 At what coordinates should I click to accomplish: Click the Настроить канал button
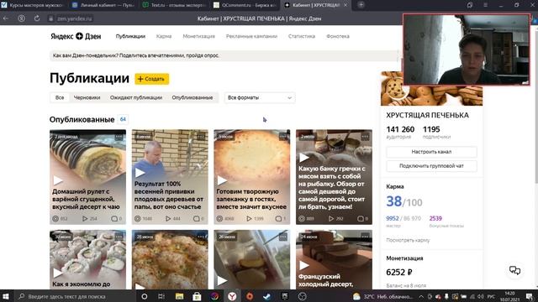tap(431, 152)
